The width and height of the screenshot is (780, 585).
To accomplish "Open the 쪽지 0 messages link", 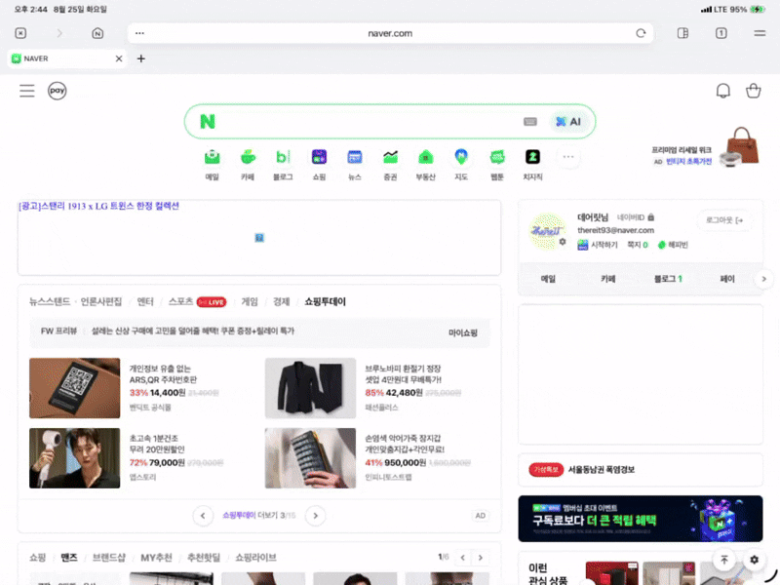I will point(638,245).
